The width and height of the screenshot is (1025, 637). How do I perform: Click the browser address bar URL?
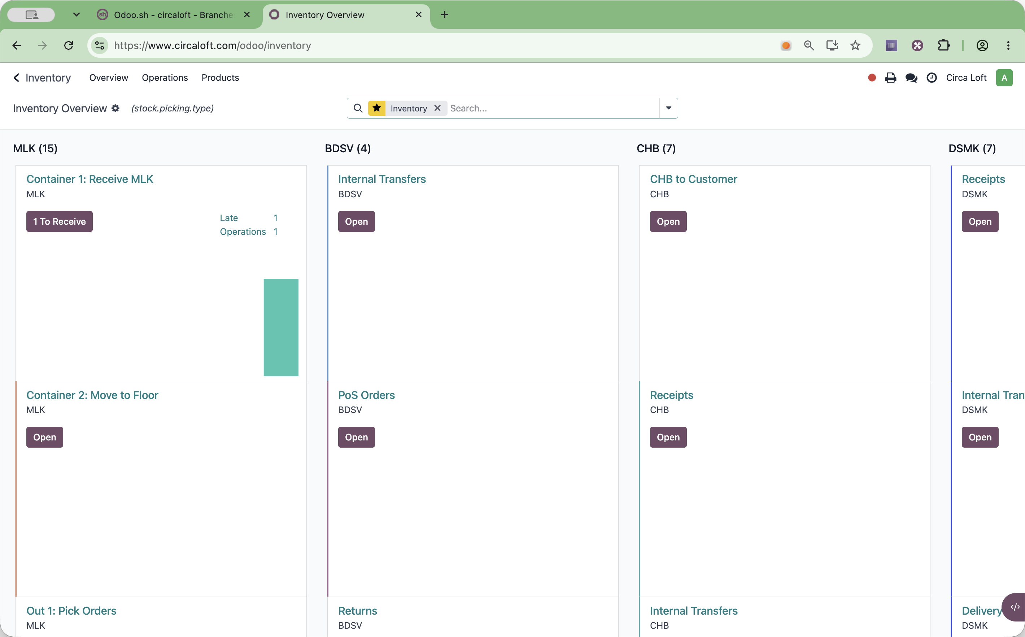[x=213, y=45]
